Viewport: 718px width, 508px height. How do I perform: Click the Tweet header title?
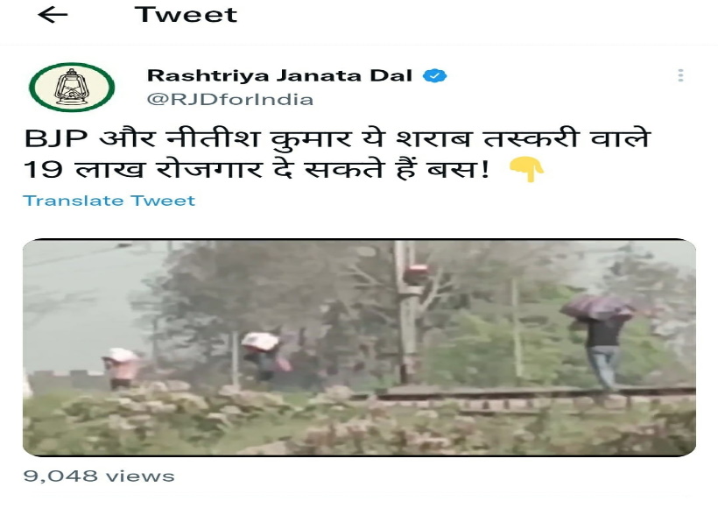[186, 15]
